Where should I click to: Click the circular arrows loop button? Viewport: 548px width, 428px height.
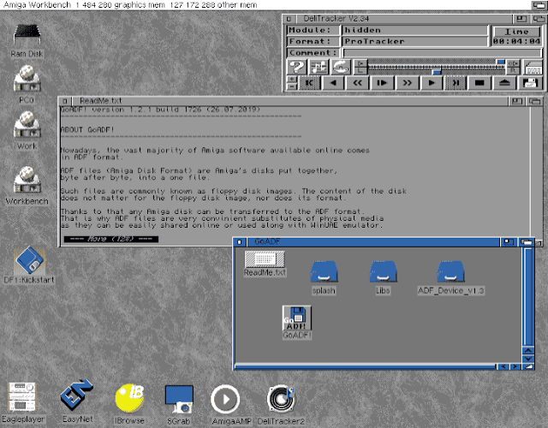point(341,67)
